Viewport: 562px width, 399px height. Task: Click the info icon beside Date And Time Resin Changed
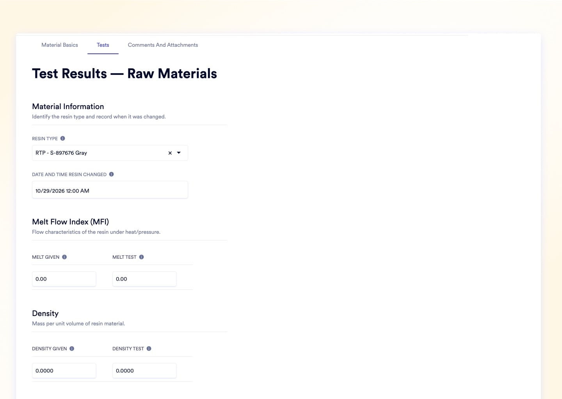111,174
